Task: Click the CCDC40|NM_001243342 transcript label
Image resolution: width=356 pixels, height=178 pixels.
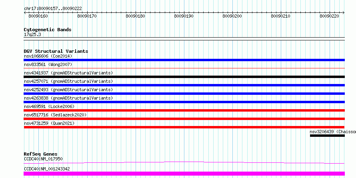Action: [47, 169]
